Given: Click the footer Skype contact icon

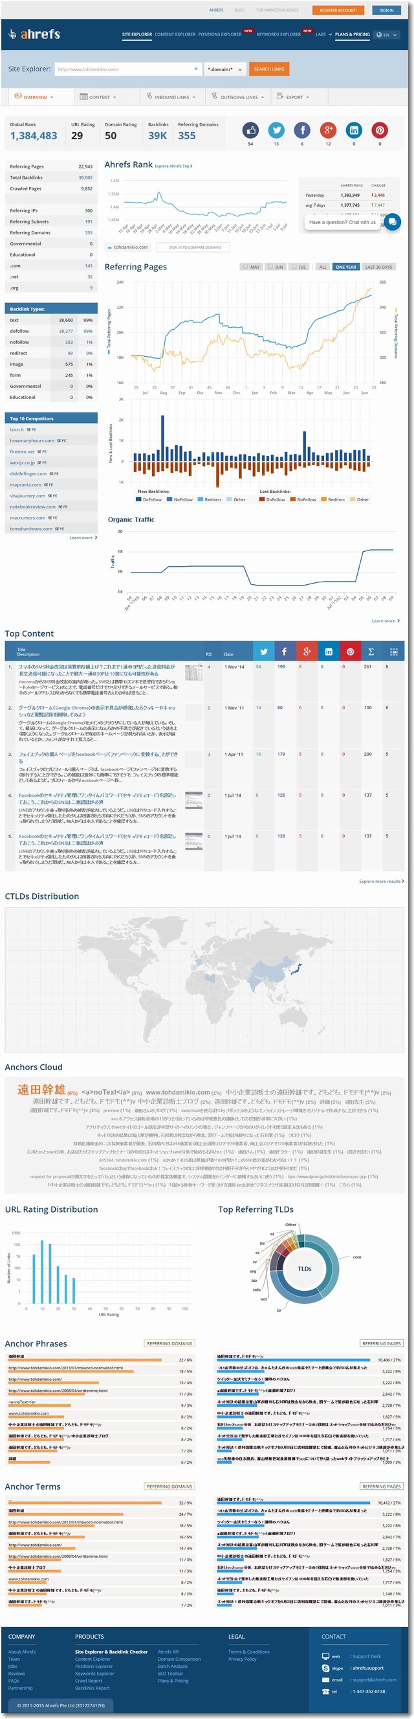Looking at the screenshot, I should tap(325, 1668).
